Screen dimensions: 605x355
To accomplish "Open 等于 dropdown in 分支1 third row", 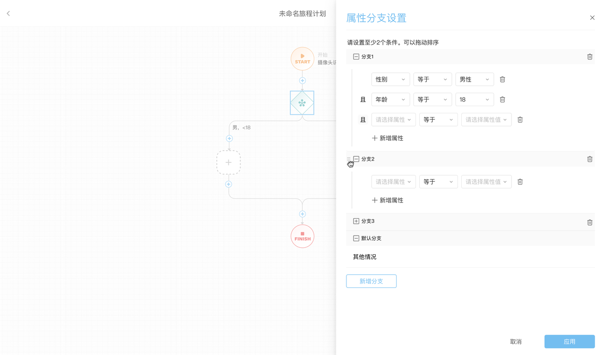I will 438,120.
